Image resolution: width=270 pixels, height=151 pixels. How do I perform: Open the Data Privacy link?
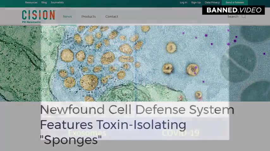pyautogui.click(x=212, y=3)
